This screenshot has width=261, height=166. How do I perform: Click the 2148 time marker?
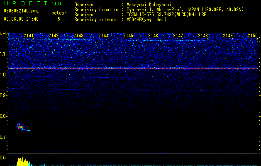coord(203,36)
